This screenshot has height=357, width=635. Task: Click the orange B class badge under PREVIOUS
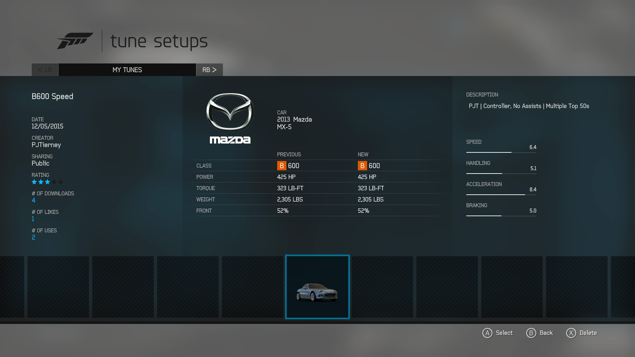pos(281,166)
